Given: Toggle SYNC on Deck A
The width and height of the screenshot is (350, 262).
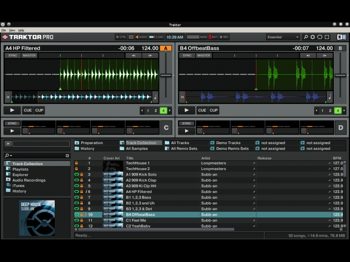Looking at the screenshot, I should tap(13, 55).
